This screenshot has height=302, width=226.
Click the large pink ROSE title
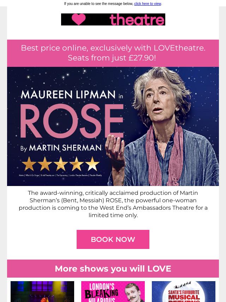coord(72,121)
